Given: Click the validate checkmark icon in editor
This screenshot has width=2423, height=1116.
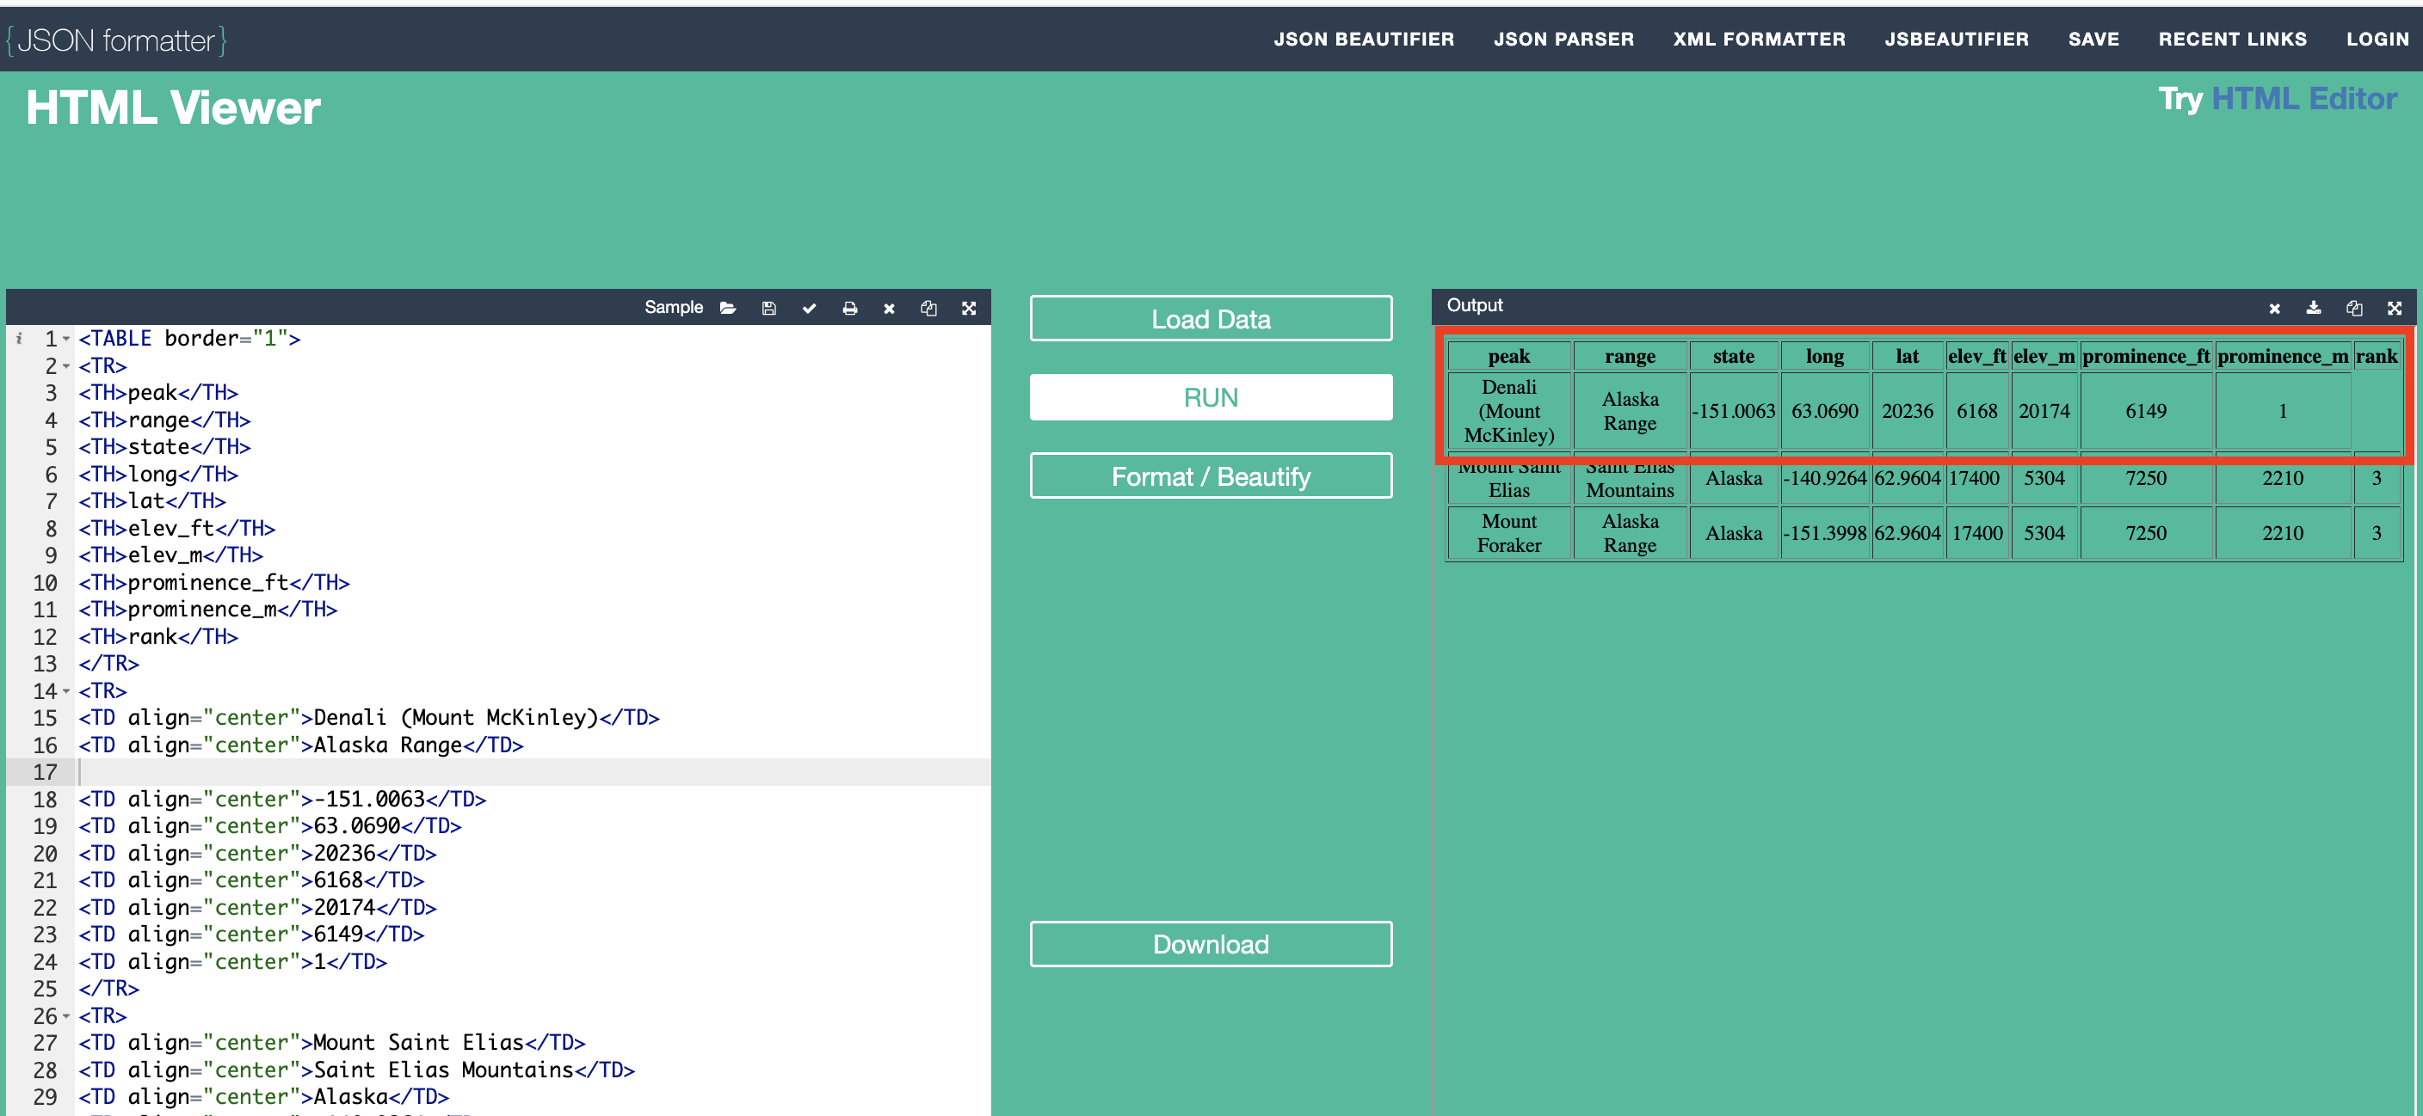Looking at the screenshot, I should click(809, 309).
